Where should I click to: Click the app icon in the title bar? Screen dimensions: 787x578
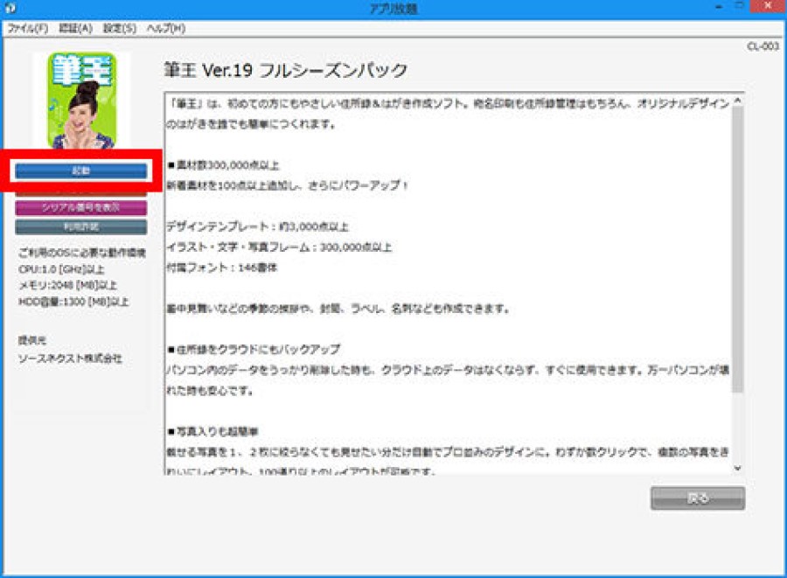pyautogui.click(x=10, y=9)
